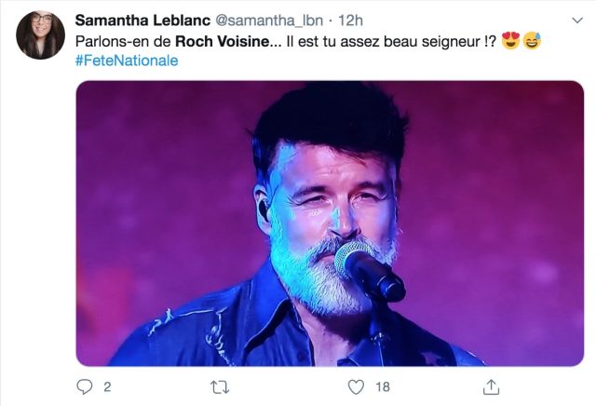This screenshot has width=596, height=406.
Task: Click the microphone in the attached photo
Action: tap(369, 269)
